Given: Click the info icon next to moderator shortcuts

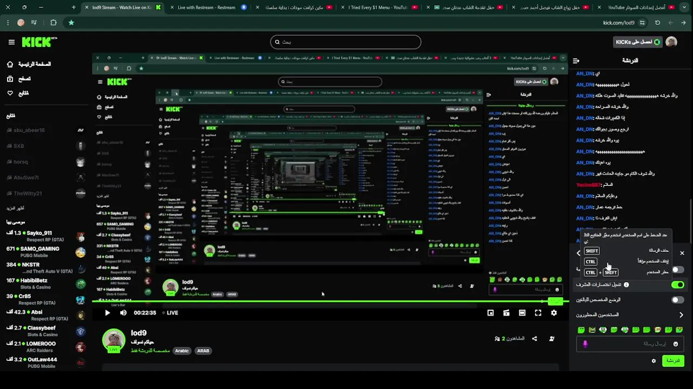Looking at the screenshot, I should click(626, 285).
